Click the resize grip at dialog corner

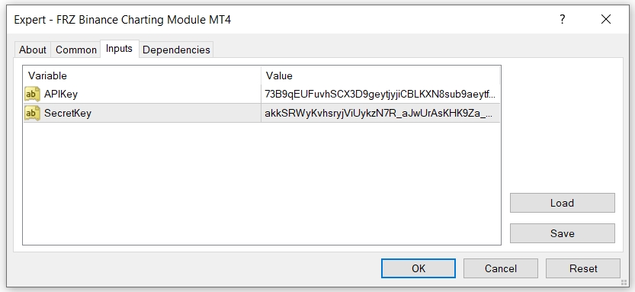point(624,283)
